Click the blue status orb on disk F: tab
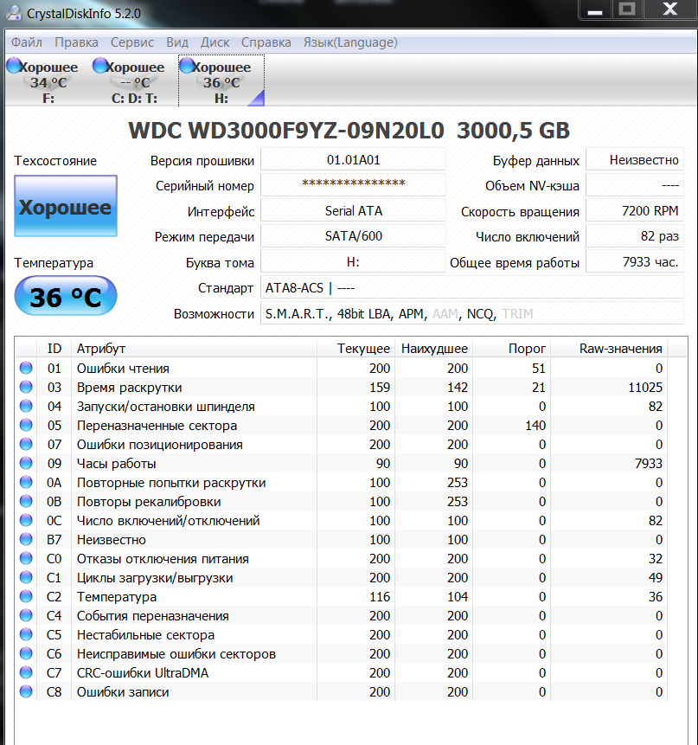 pos(14,66)
